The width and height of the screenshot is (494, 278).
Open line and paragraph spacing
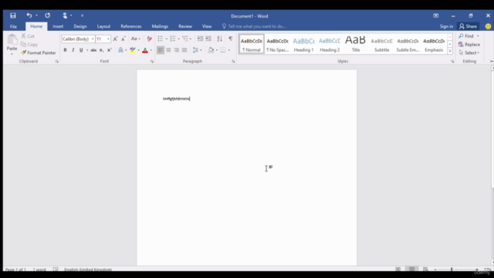click(x=198, y=50)
